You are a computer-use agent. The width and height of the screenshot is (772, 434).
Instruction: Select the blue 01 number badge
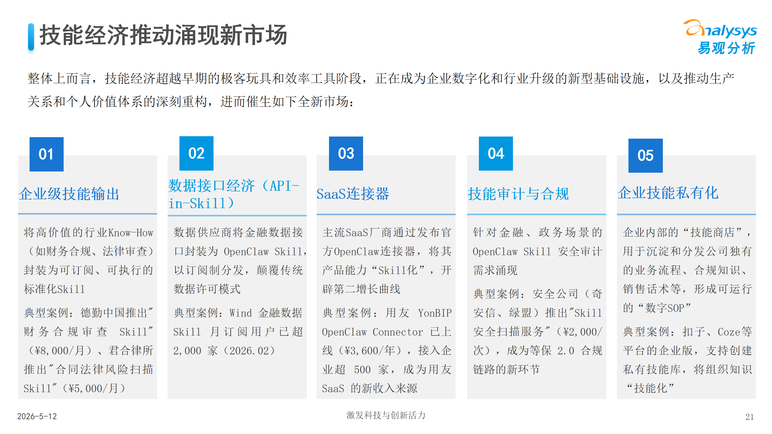tap(46, 154)
